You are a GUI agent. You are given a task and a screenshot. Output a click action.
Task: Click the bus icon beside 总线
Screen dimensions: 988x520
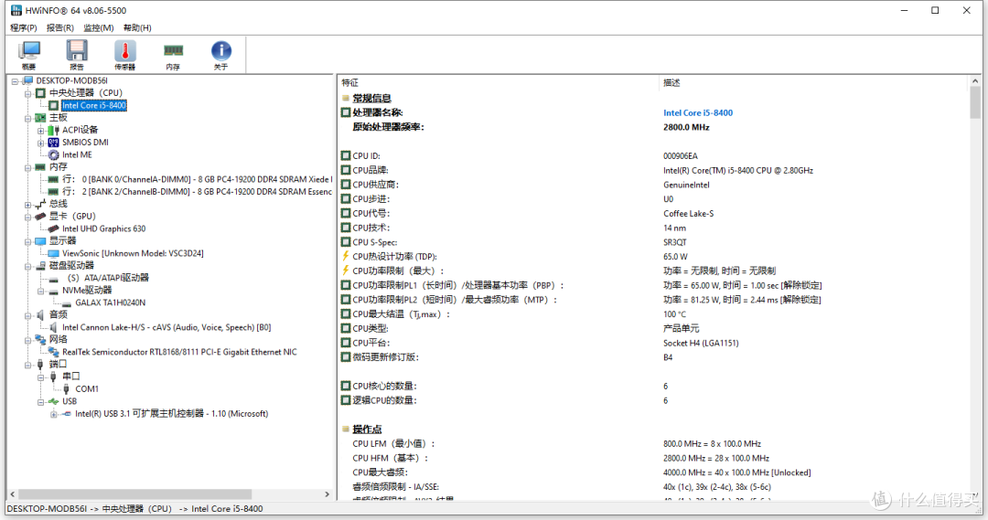pyautogui.click(x=40, y=204)
